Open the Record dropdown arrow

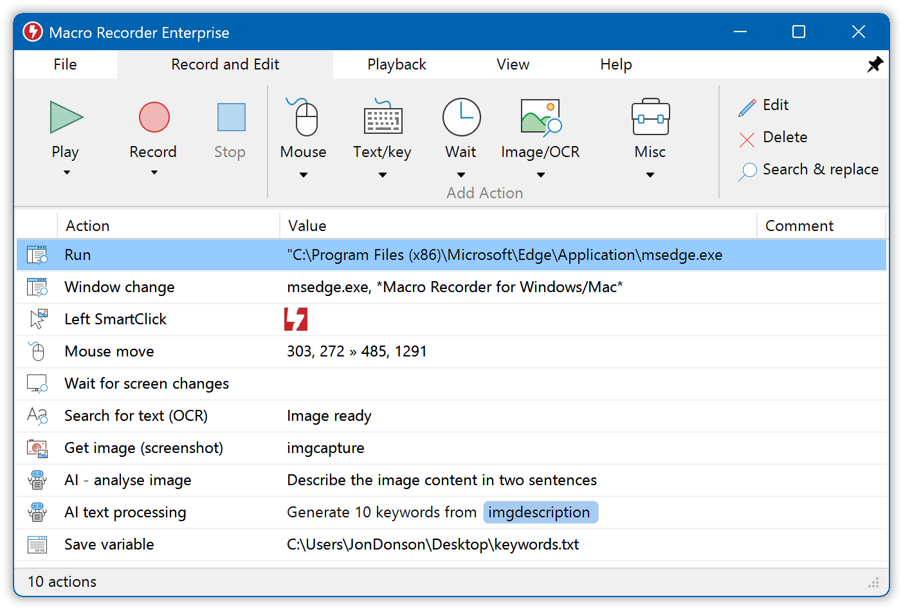coord(153,172)
